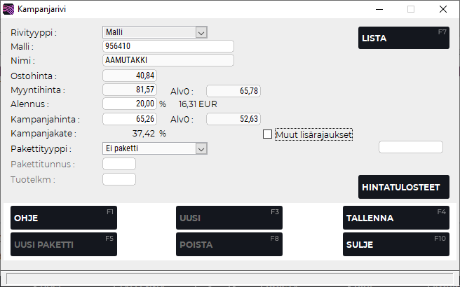Select the Kampanjahinta price field
The image size is (460, 287).
[130, 119]
